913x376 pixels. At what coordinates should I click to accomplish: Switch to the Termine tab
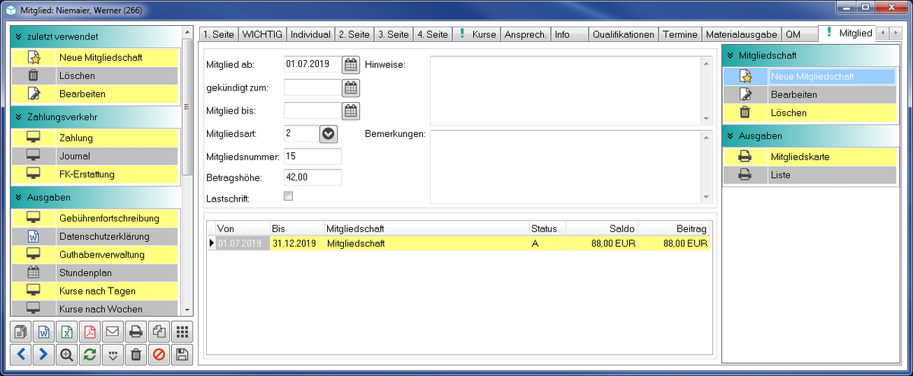click(x=680, y=34)
